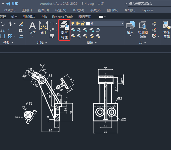171x150 pixels.
Task: Expand the 图层 panel
Action: pyautogui.click(x=92, y=42)
